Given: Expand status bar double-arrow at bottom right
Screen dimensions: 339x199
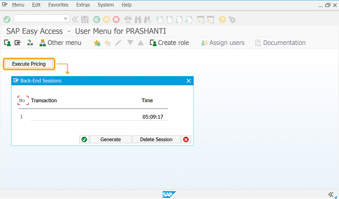Looking at the screenshot, I should (x=331, y=195).
